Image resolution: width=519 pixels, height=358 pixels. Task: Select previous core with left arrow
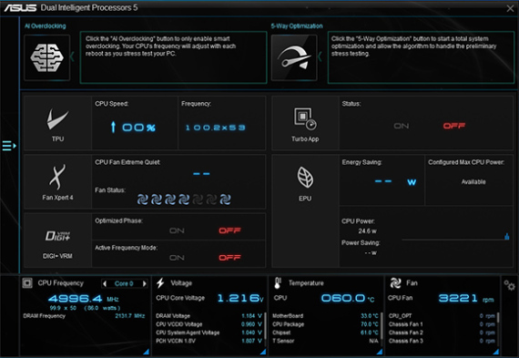(x=105, y=283)
